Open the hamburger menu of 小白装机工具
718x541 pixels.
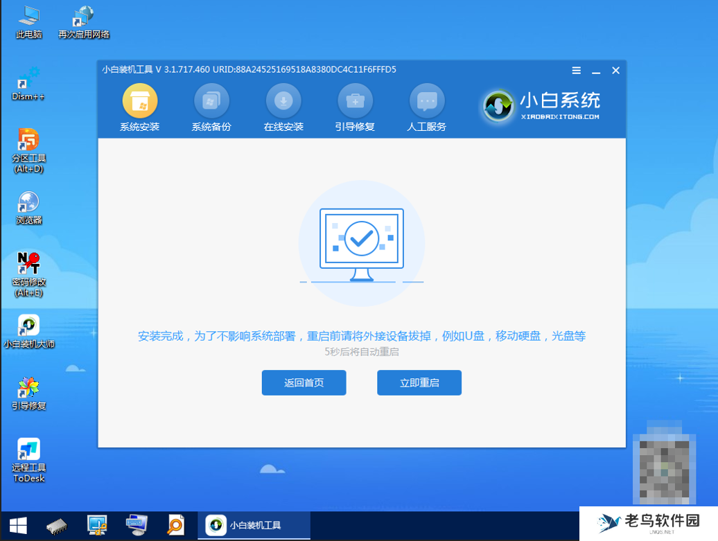pyautogui.click(x=576, y=70)
